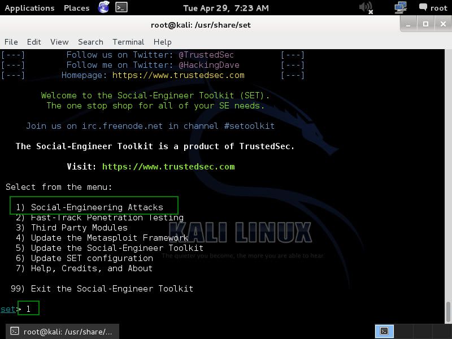Launch the Iceweasel browser icon
452x339 pixels.
coord(103,7)
